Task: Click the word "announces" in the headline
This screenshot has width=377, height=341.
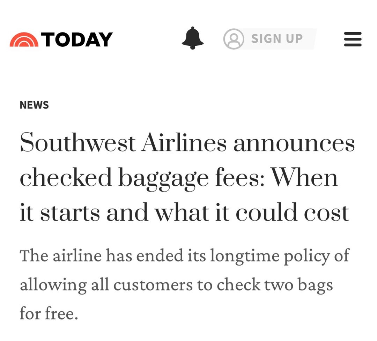Action: 294,143
